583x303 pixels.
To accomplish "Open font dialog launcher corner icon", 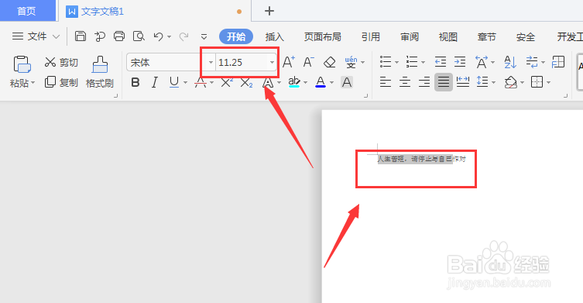I will pyautogui.click(x=366, y=95).
